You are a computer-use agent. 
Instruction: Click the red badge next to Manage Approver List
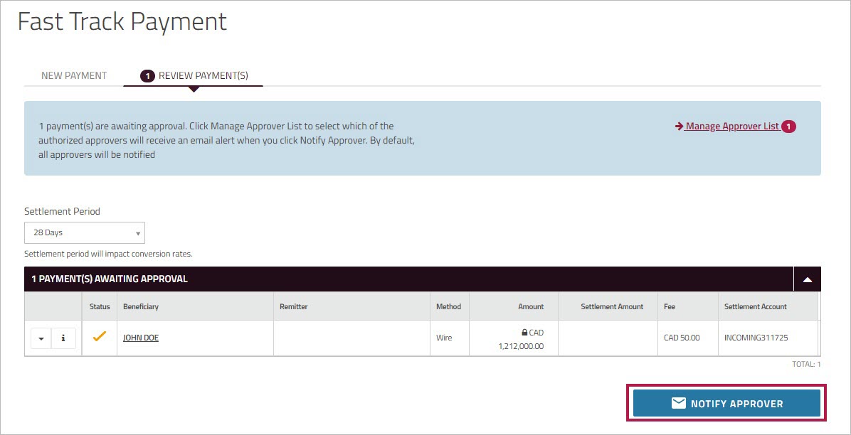(x=788, y=127)
